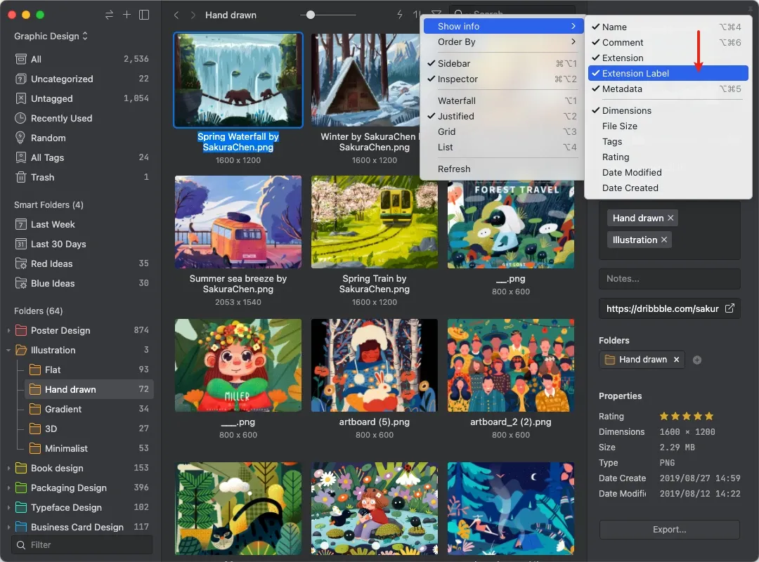The width and height of the screenshot is (759, 562).
Task: Open the Uncategorized items icon
Action: coord(21,79)
